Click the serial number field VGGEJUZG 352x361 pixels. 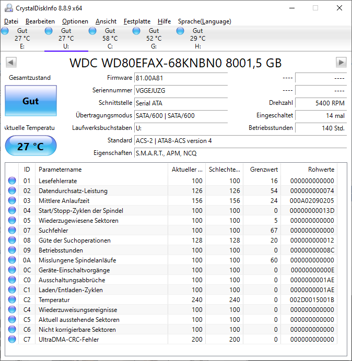coord(181,90)
